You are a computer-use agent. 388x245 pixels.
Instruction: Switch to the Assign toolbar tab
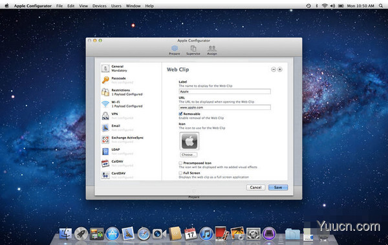[212, 50]
